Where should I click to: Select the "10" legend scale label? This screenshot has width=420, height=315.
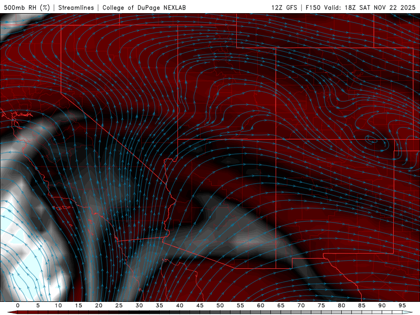pyautogui.click(x=58, y=306)
